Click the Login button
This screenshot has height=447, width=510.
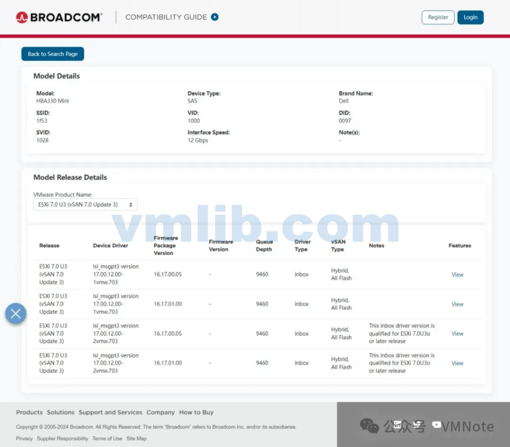(x=470, y=17)
